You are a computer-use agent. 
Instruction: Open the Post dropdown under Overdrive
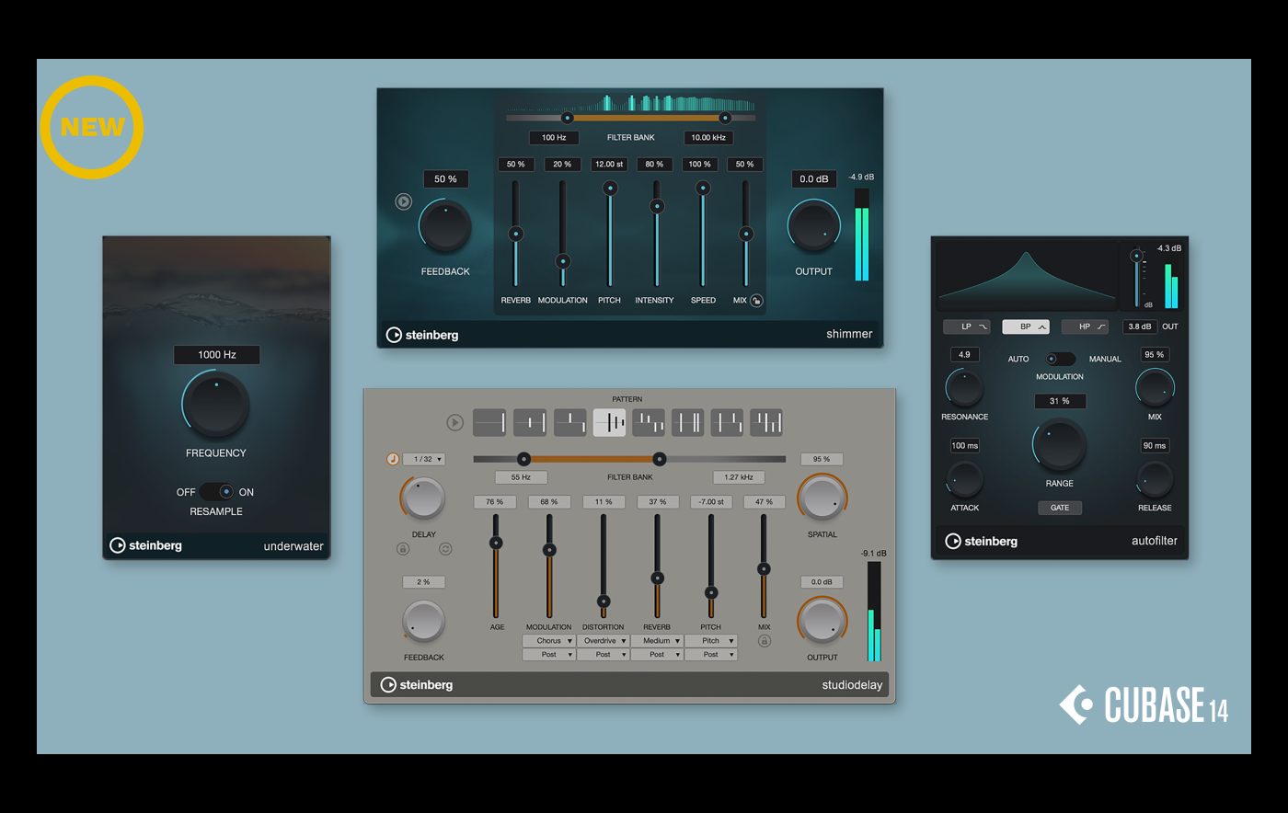(x=603, y=655)
